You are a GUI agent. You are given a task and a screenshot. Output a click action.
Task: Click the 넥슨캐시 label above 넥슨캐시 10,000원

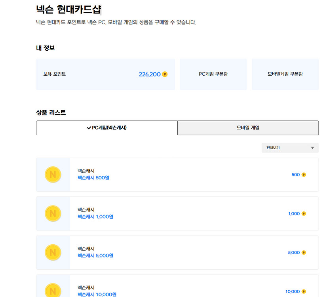[x=86, y=287]
